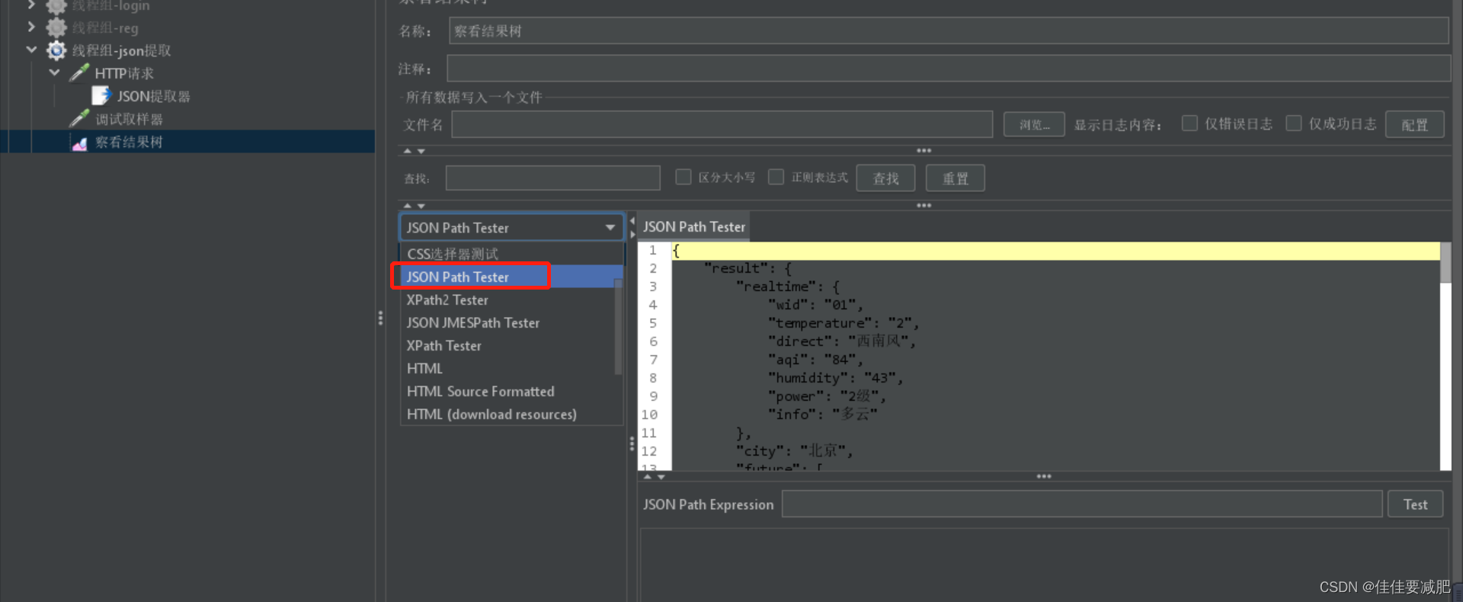Click the 调试取样器 pipette icon
This screenshot has height=602, width=1463.
(x=79, y=119)
